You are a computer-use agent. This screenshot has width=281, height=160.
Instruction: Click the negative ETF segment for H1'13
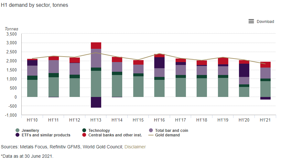coord(96,102)
